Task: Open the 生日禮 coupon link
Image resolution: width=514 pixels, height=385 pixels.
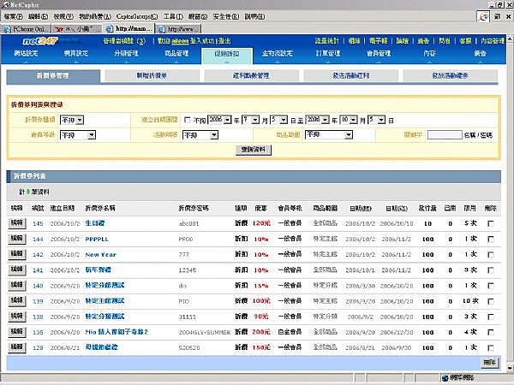Action: (95, 223)
